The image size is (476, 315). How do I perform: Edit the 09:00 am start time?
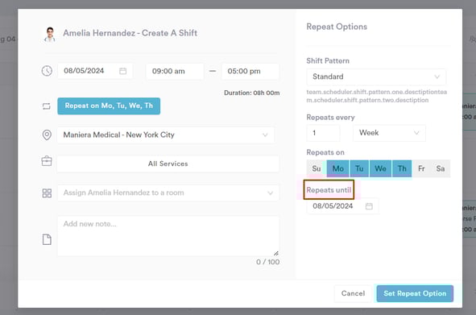tap(175, 71)
